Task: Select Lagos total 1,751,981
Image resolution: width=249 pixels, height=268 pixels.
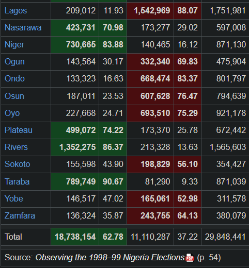Action: click(228, 11)
